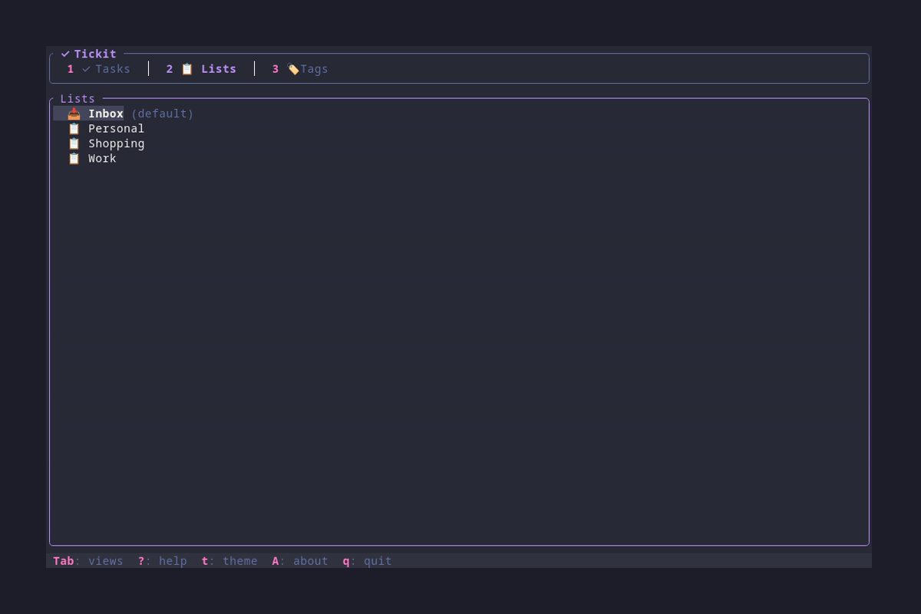
Task: Click the inbox tray icon beside Inbox
Action: point(74,113)
